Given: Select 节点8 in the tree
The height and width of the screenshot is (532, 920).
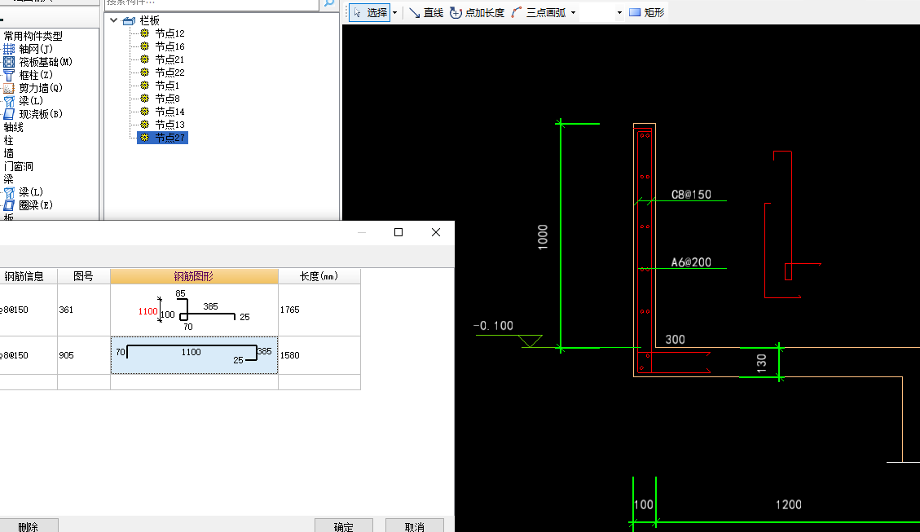Looking at the screenshot, I should point(167,99).
